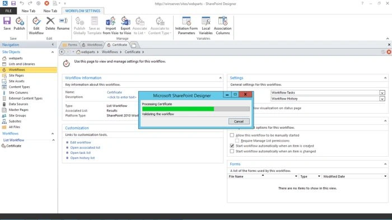Switch to the Workflows document tab
The width and height of the screenshot is (392, 220).
(x=92, y=45)
